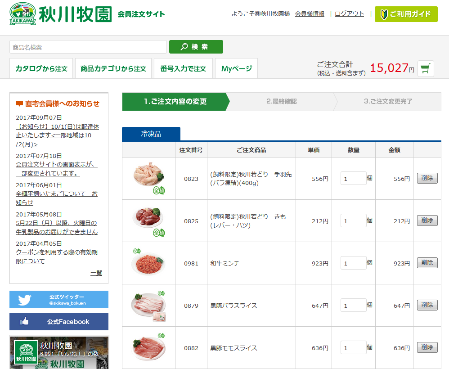This screenshot has height=369, width=449.
Task: Focus the 商品名検索 search field
Action: [88, 47]
